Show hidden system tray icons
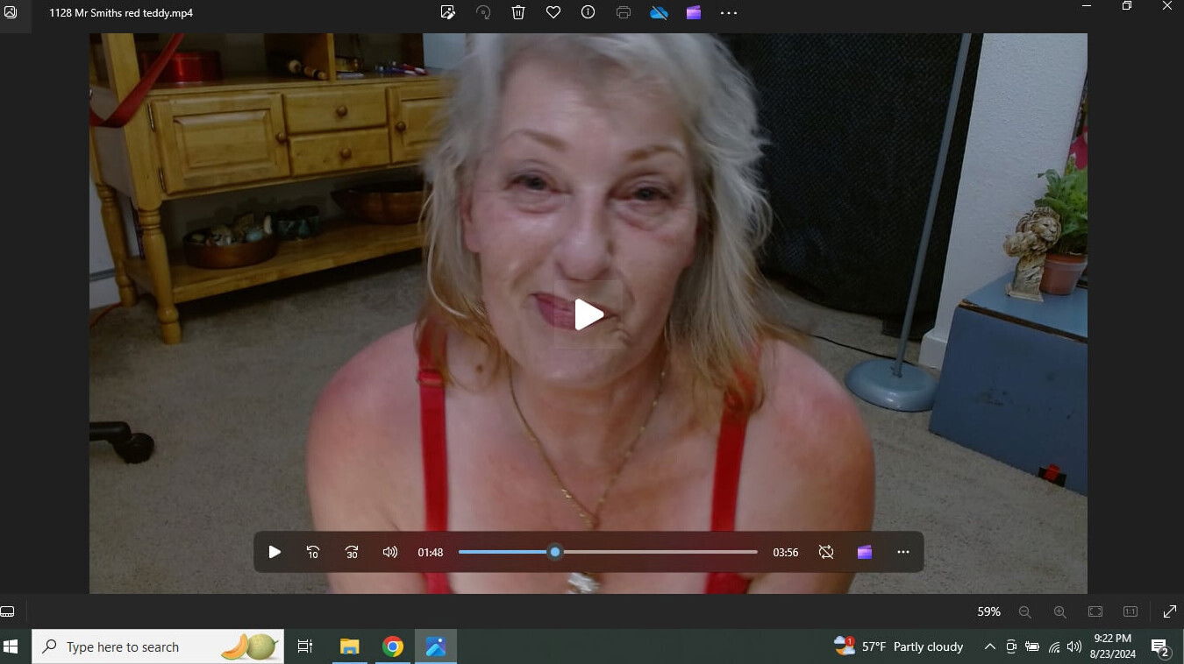Image resolution: width=1184 pixels, height=664 pixels. pyautogui.click(x=989, y=646)
